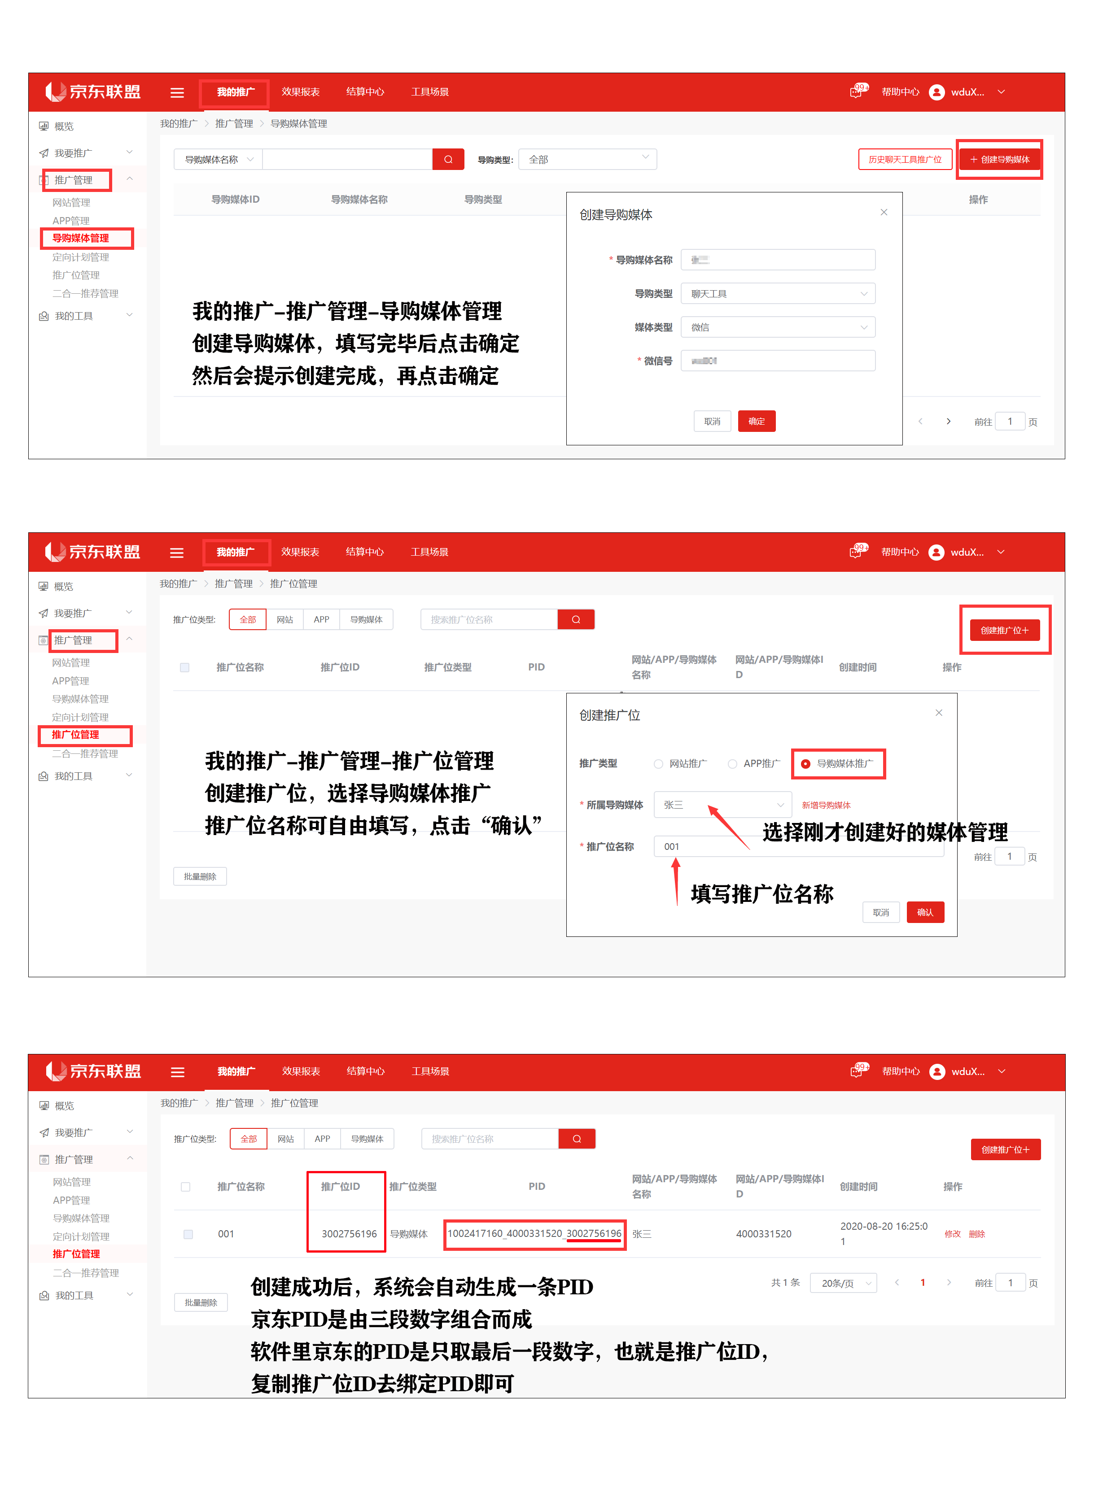The width and height of the screenshot is (1094, 1493).
Task: Open 结算中心 tab on 导购媒体管理 page
Action: click(365, 92)
